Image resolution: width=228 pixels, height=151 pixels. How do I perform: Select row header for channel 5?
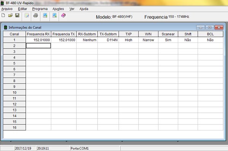point(14,63)
